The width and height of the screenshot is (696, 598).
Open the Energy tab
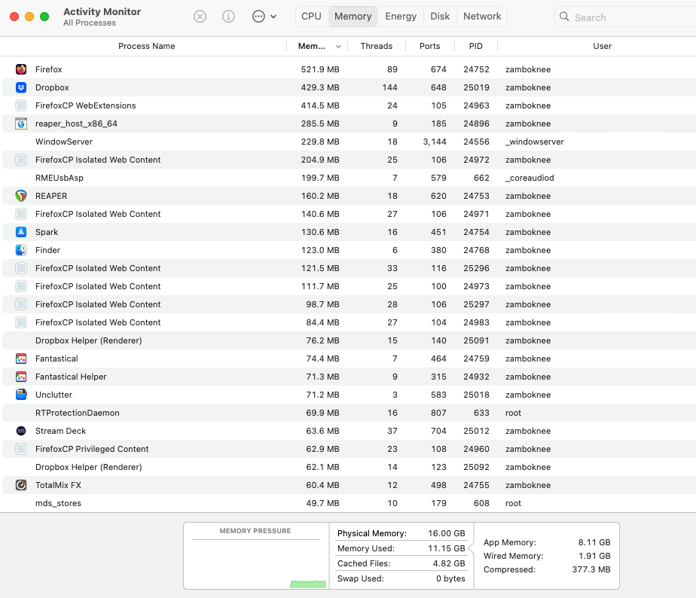(x=401, y=17)
